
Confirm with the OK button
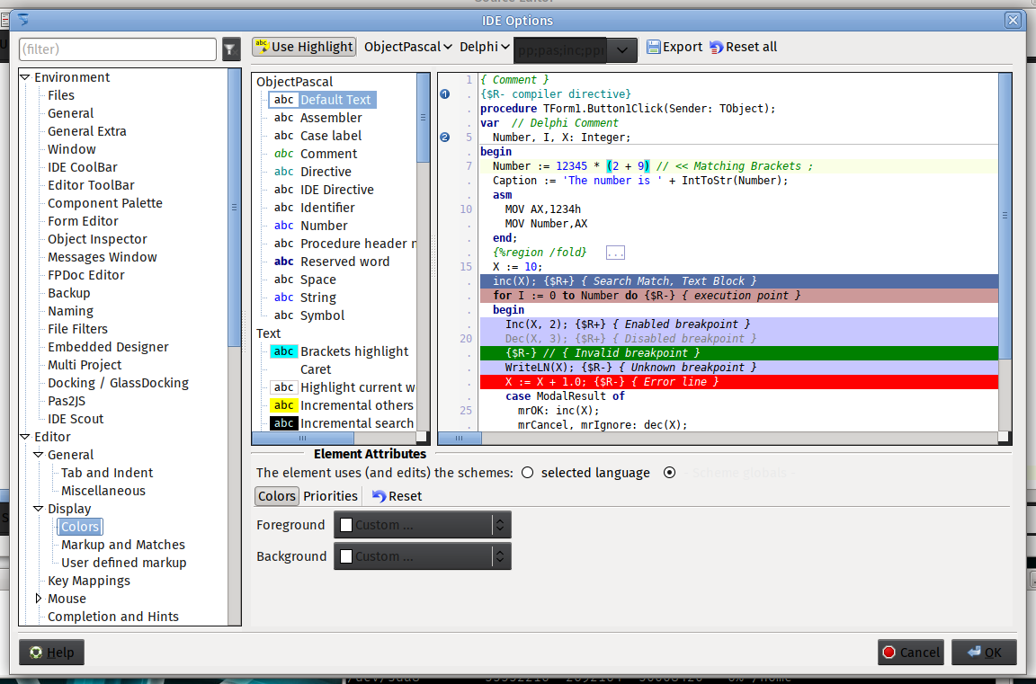pyautogui.click(x=984, y=653)
